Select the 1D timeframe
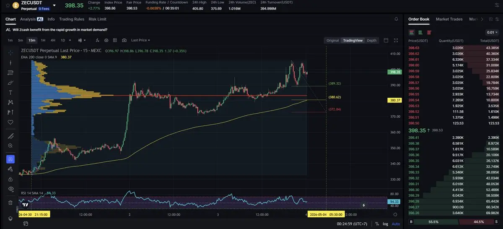 click(x=63, y=40)
